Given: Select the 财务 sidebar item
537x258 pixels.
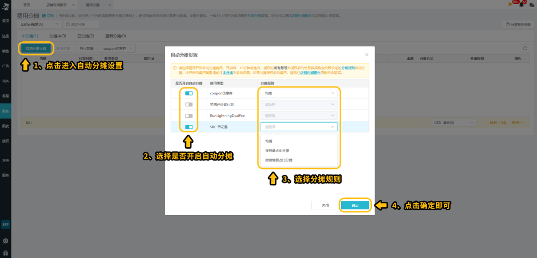Looking at the screenshot, I should pos(5,111).
